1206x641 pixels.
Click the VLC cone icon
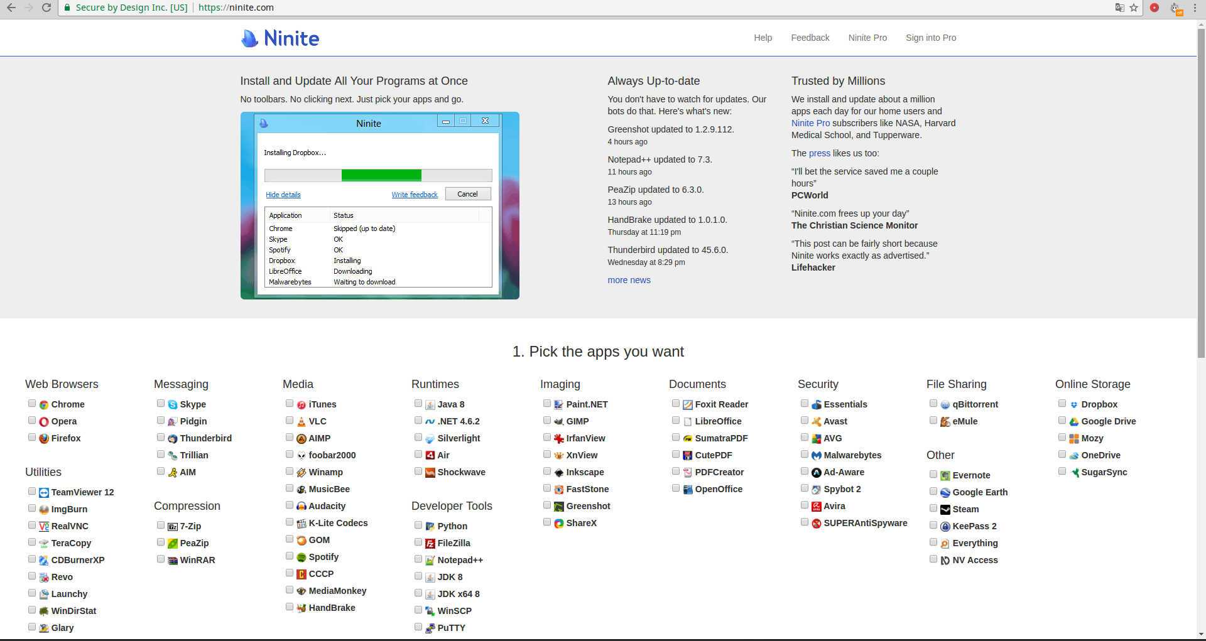pyautogui.click(x=301, y=422)
